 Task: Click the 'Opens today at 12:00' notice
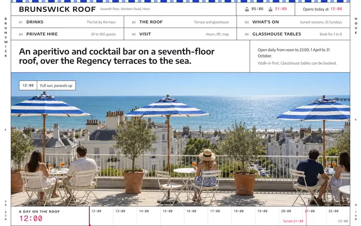pyautogui.click(x=322, y=9)
